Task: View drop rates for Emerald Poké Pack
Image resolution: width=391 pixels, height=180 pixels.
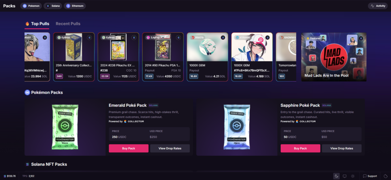Action: (170, 148)
